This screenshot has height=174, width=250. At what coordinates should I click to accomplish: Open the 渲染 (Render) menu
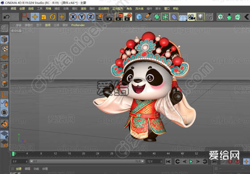tap(83, 8)
